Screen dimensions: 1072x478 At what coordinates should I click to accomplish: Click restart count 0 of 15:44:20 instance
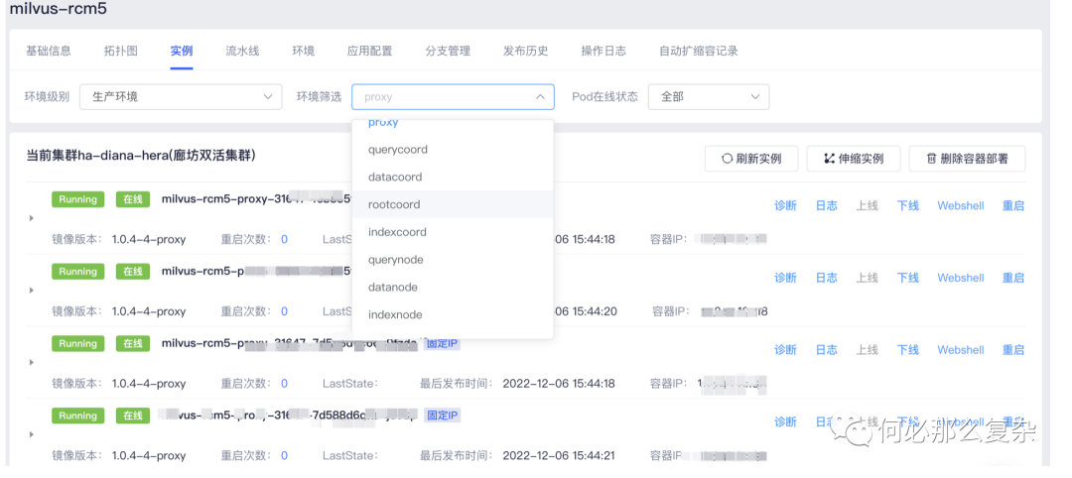(285, 311)
